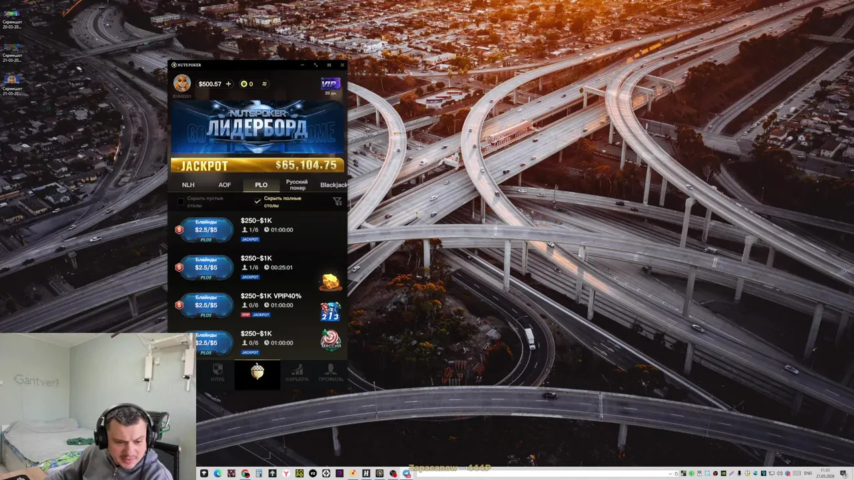The height and width of the screenshot is (480, 854).
Task: Click the $500.57 balance amount
Action: click(209, 84)
